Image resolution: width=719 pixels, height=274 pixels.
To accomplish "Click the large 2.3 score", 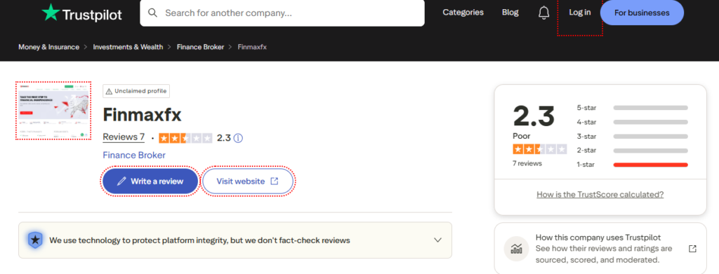I will (x=534, y=116).
